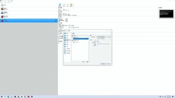Open Shared Folders category in settings dialog

(x=67, y=51)
